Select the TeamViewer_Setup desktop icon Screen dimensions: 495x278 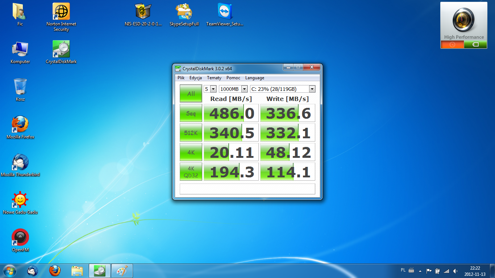[x=225, y=14]
